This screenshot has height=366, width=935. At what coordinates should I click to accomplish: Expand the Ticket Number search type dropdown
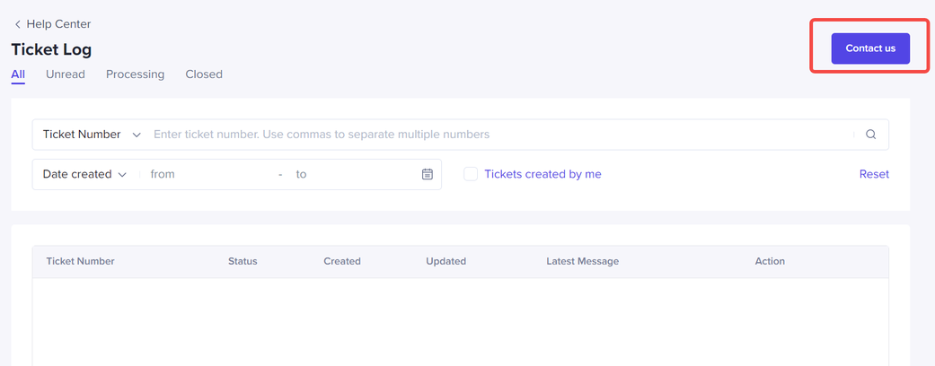(x=92, y=135)
